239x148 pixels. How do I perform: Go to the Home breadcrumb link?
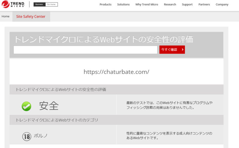6,16
